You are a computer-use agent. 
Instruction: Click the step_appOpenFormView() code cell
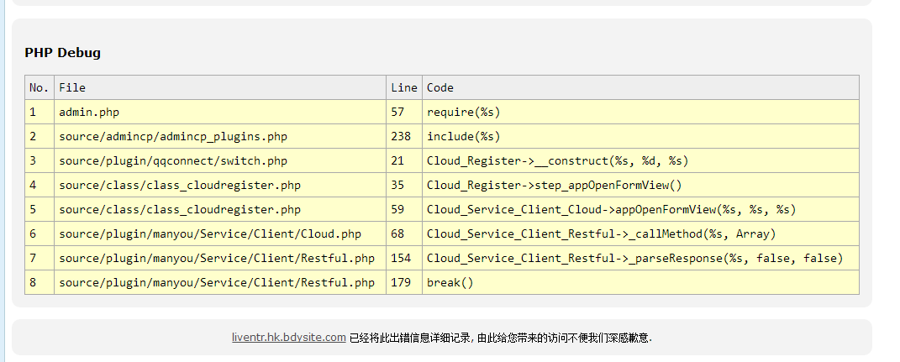pyautogui.click(x=640, y=185)
